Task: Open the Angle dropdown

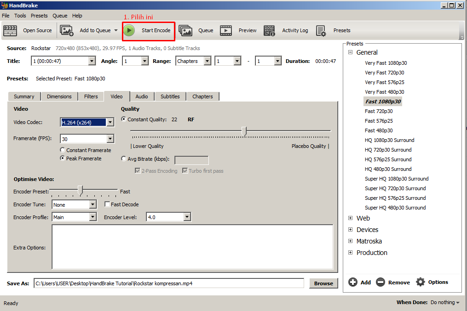Action: [145, 61]
